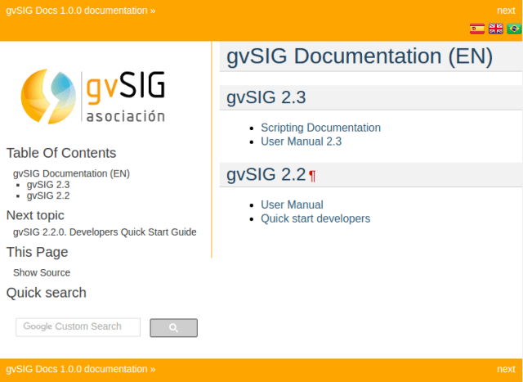Open User Manual 2.3
This screenshot has height=382, width=523.
point(301,141)
